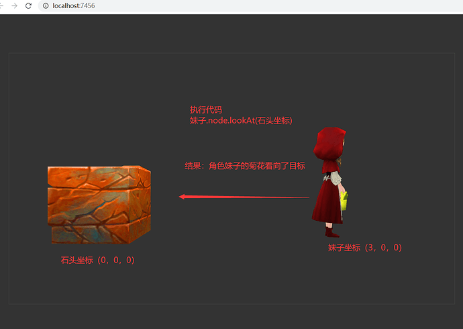The width and height of the screenshot is (463, 329).
Task: Click the text '妹子.node.lookAt(石头坐标)'
Action: 241,120
